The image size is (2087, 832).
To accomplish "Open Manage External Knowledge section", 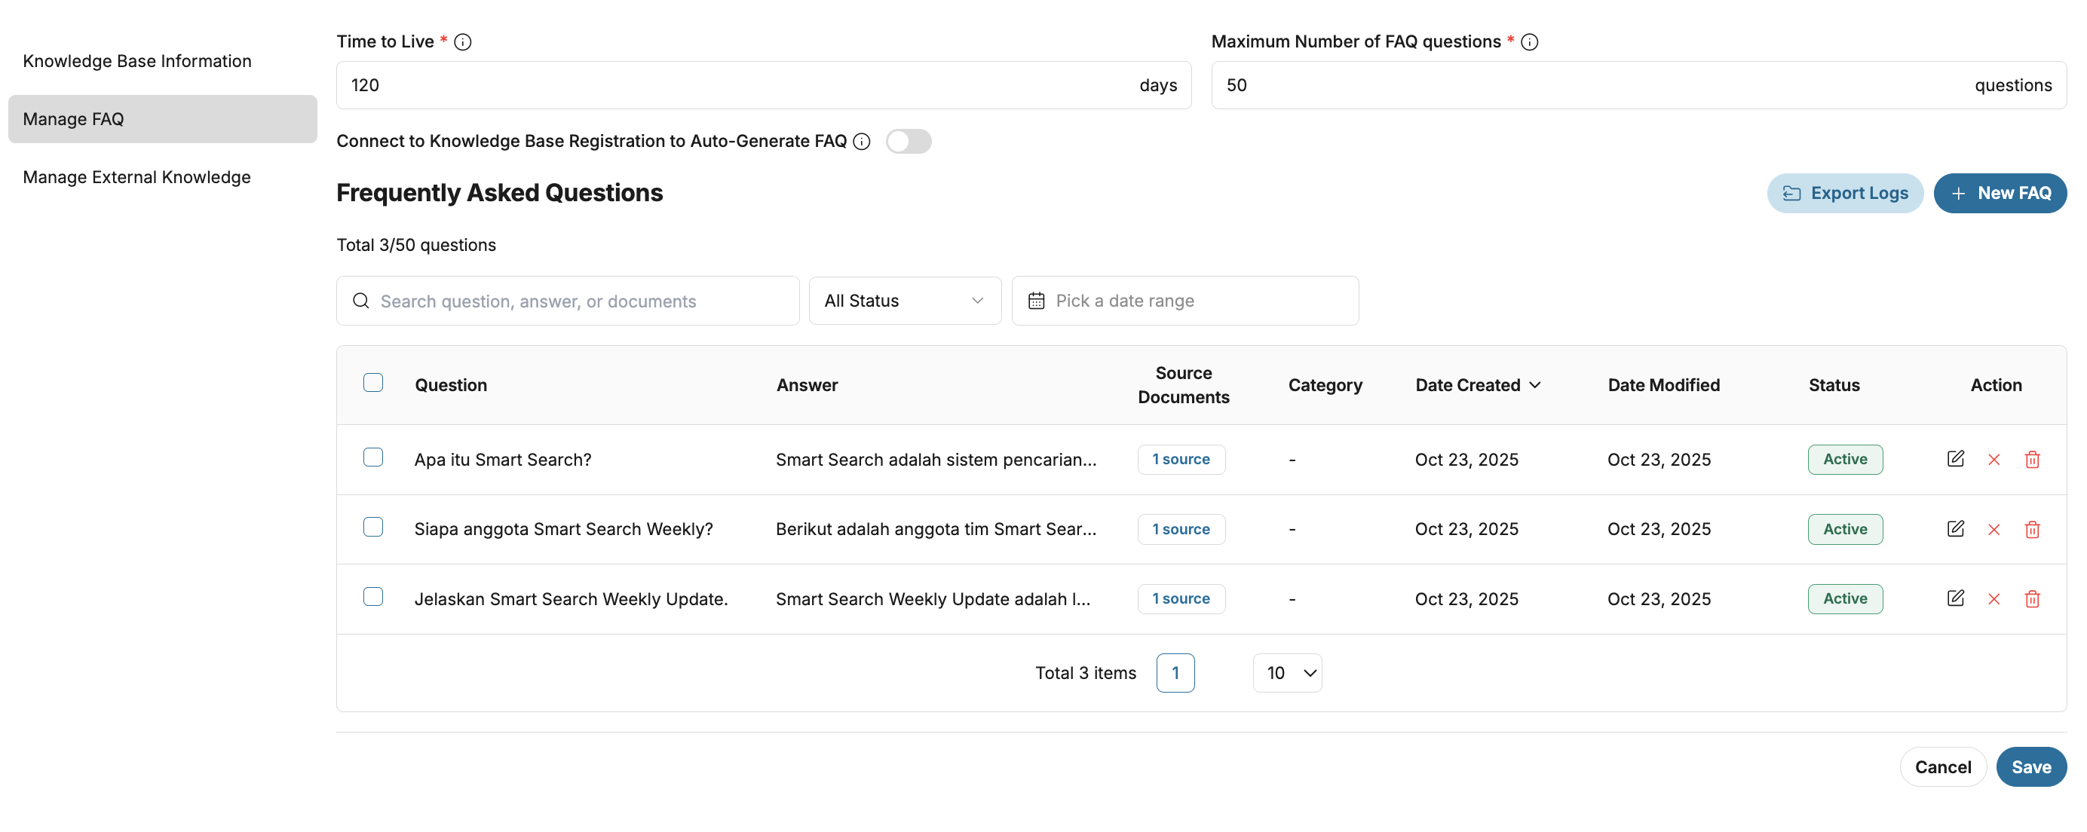I will 137,177.
